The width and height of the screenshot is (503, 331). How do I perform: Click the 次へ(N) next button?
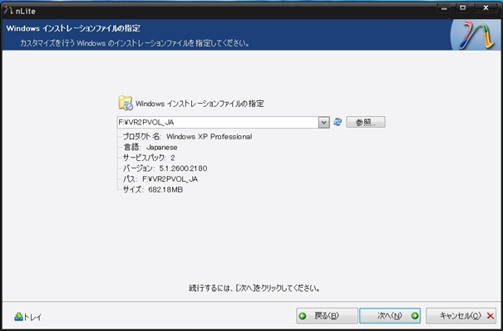(390, 316)
